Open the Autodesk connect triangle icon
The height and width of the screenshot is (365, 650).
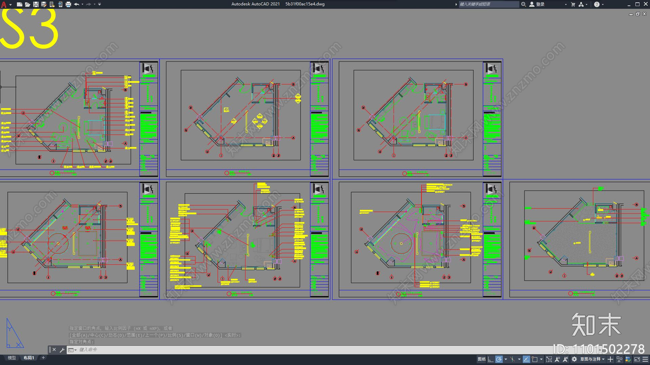581,4
